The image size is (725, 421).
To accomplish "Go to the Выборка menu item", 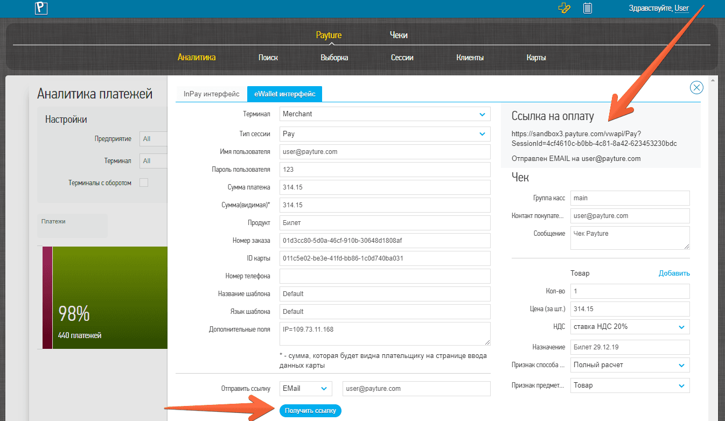I will (x=334, y=58).
